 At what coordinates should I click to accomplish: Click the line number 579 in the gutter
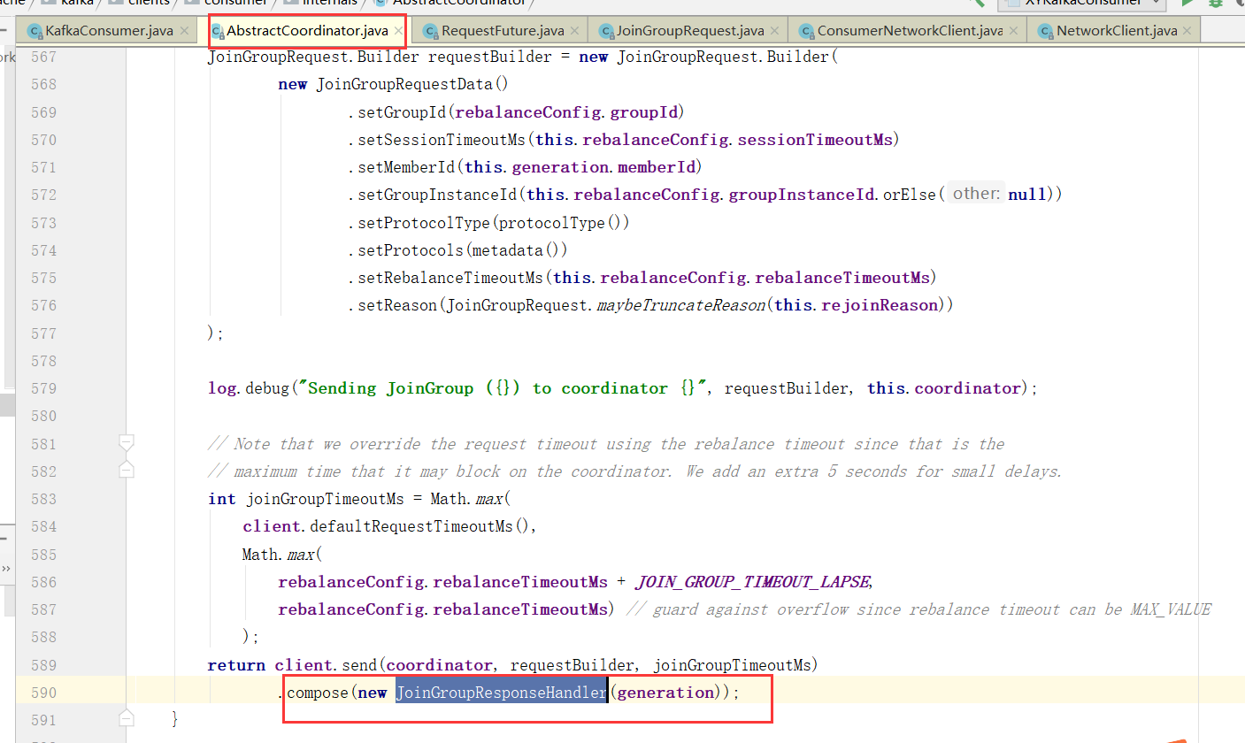[x=42, y=388]
